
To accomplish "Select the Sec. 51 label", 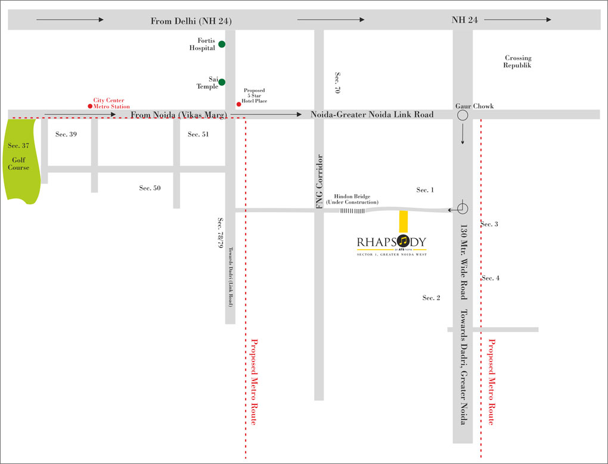I will point(198,135).
